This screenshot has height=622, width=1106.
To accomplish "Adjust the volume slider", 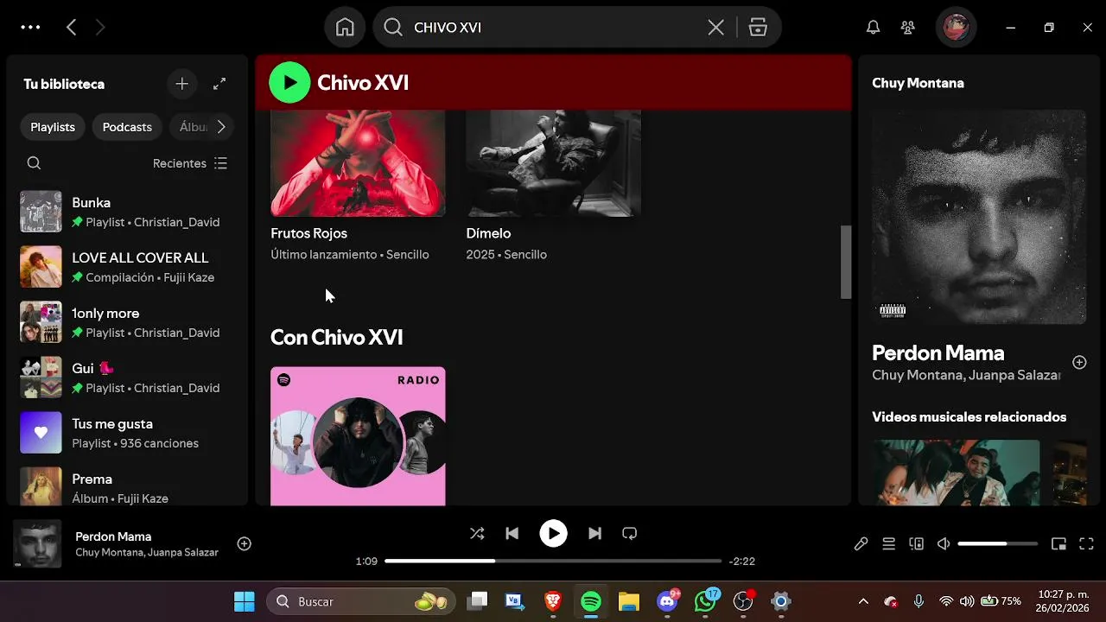I will 997,543.
